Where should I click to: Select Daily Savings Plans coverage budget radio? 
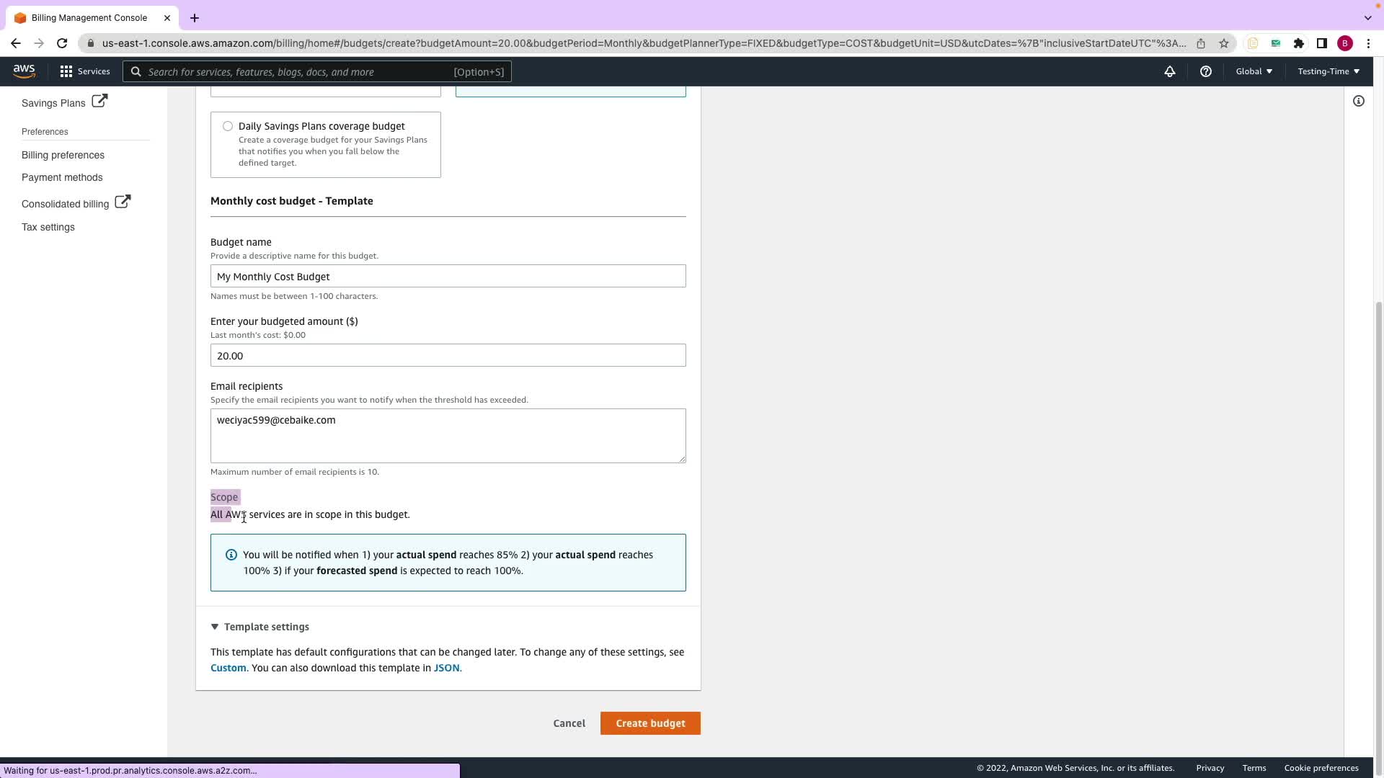point(228,126)
